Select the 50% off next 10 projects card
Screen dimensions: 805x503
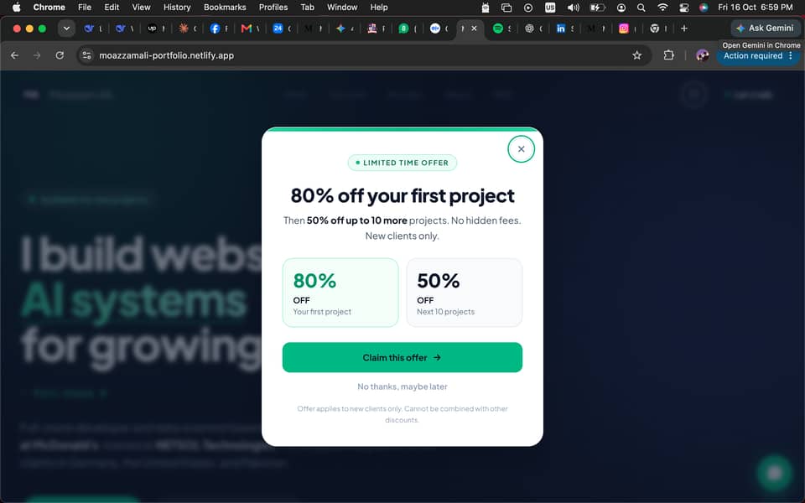coord(464,293)
